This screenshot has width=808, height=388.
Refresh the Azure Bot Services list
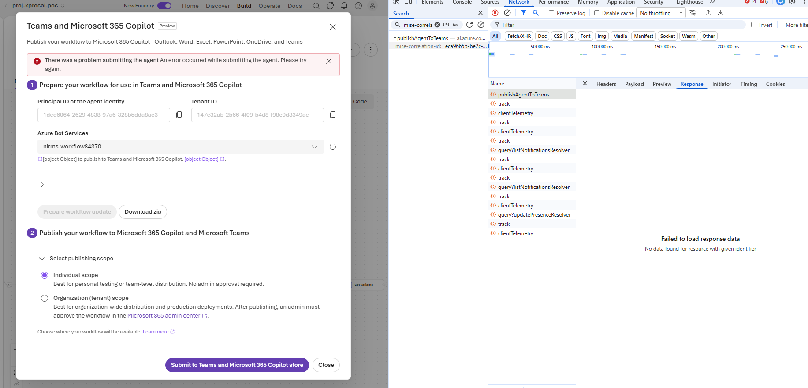tap(333, 147)
